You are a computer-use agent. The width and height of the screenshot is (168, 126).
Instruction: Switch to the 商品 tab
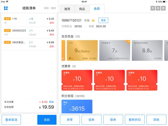pyautogui.click(x=82, y=9)
